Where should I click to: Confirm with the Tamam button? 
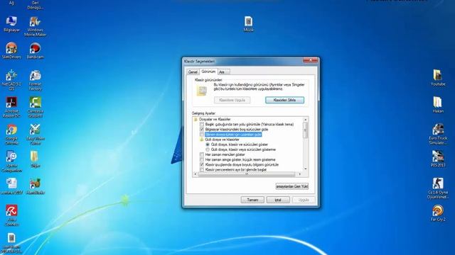click(x=252, y=200)
